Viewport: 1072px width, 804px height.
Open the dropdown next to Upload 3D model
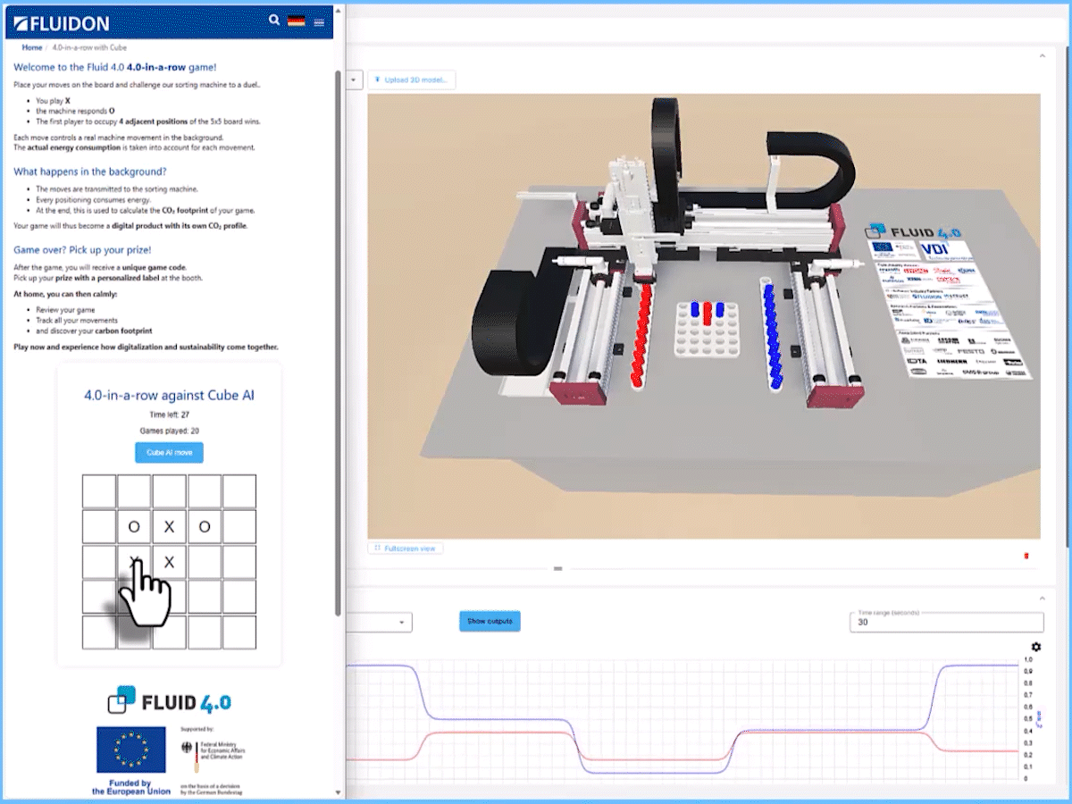[x=354, y=80]
